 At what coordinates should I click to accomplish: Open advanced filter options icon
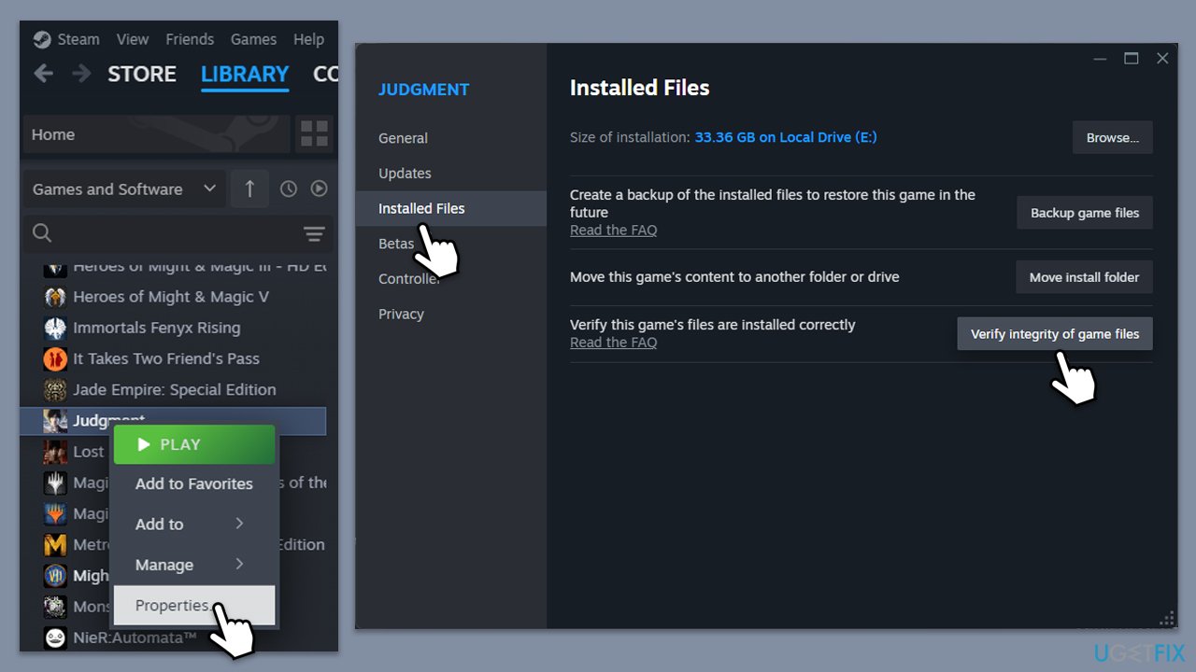pos(314,233)
